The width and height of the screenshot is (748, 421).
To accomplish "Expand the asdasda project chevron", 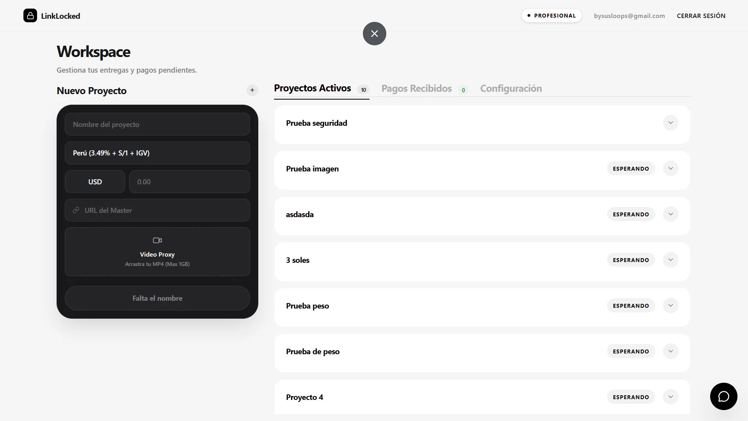I will pos(670,214).
